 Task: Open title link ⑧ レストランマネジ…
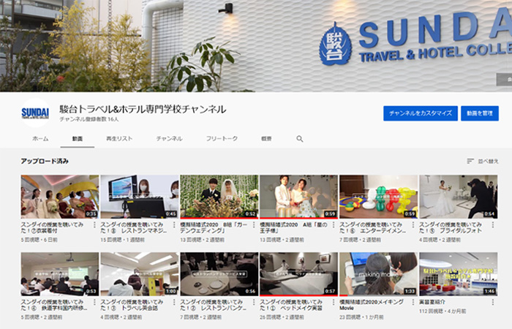coord(133,227)
